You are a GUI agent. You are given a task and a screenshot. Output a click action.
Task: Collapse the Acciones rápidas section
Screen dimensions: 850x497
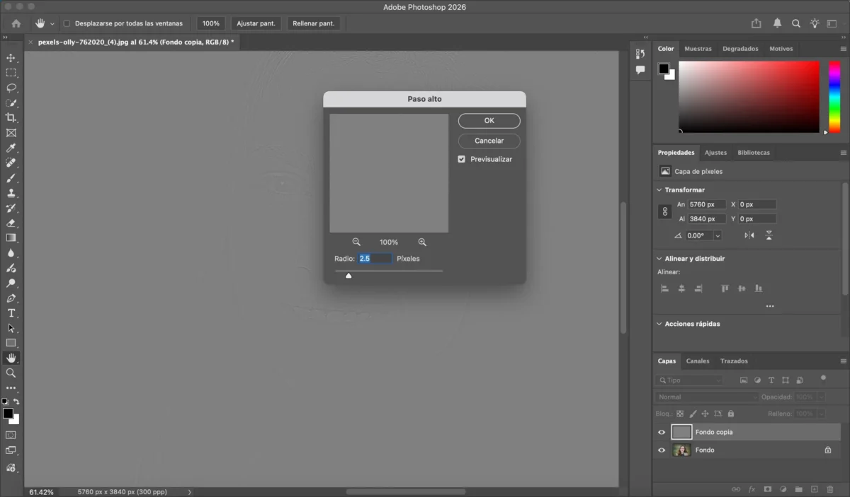point(659,324)
